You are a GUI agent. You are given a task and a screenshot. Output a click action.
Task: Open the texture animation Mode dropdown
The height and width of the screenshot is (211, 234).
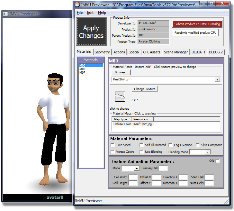(x=137, y=169)
